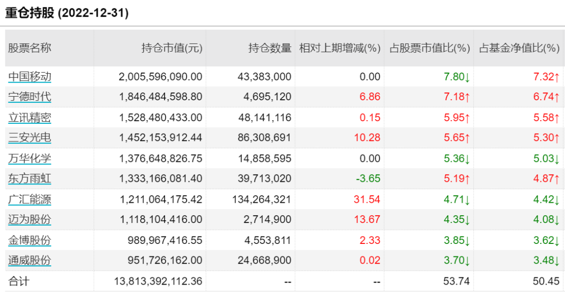The height and width of the screenshot is (293, 565).
Task: Select the title 重仓持股 (2022-12-31)
Action: pos(66,13)
